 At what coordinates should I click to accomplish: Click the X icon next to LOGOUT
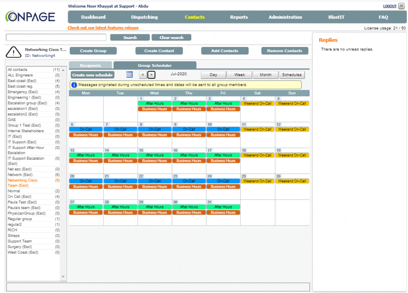click(402, 6)
